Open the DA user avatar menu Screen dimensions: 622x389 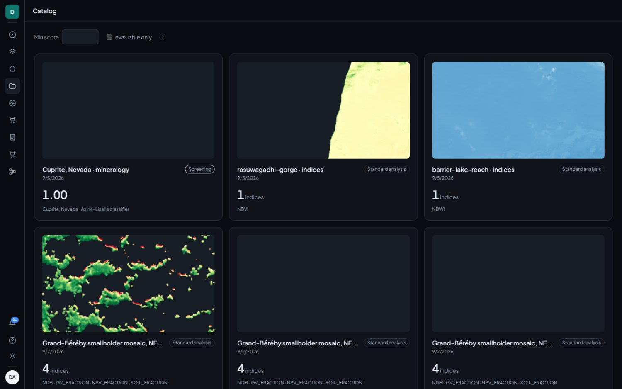tap(12, 377)
